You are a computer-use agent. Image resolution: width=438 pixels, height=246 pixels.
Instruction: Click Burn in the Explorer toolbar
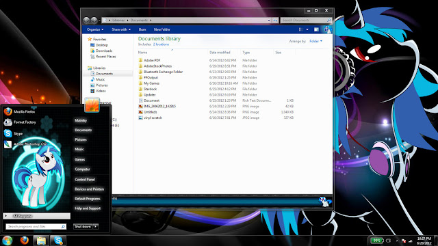142,29
